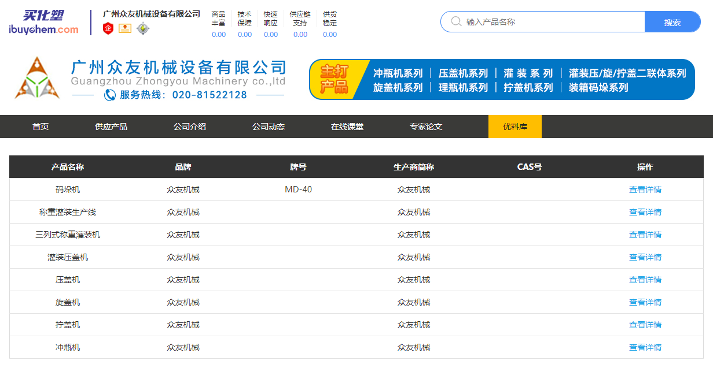Click the Zhongyou triangular company logo
Screen dimensions: 713x368
[37, 79]
